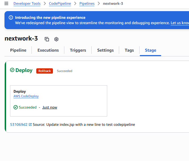Select the Stage tab
Screen dimensions: 189x161
[x=150, y=50]
